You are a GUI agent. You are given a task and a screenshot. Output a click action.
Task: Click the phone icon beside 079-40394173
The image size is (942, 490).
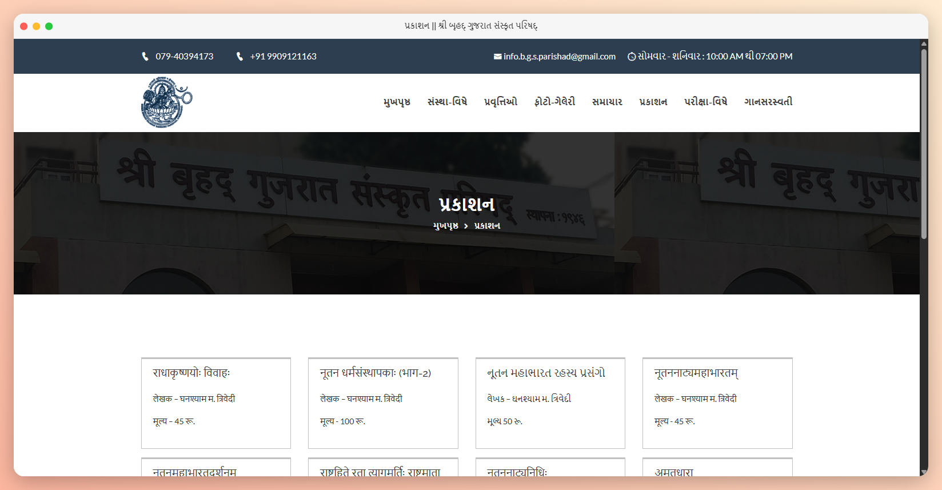(x=145, y=56)
